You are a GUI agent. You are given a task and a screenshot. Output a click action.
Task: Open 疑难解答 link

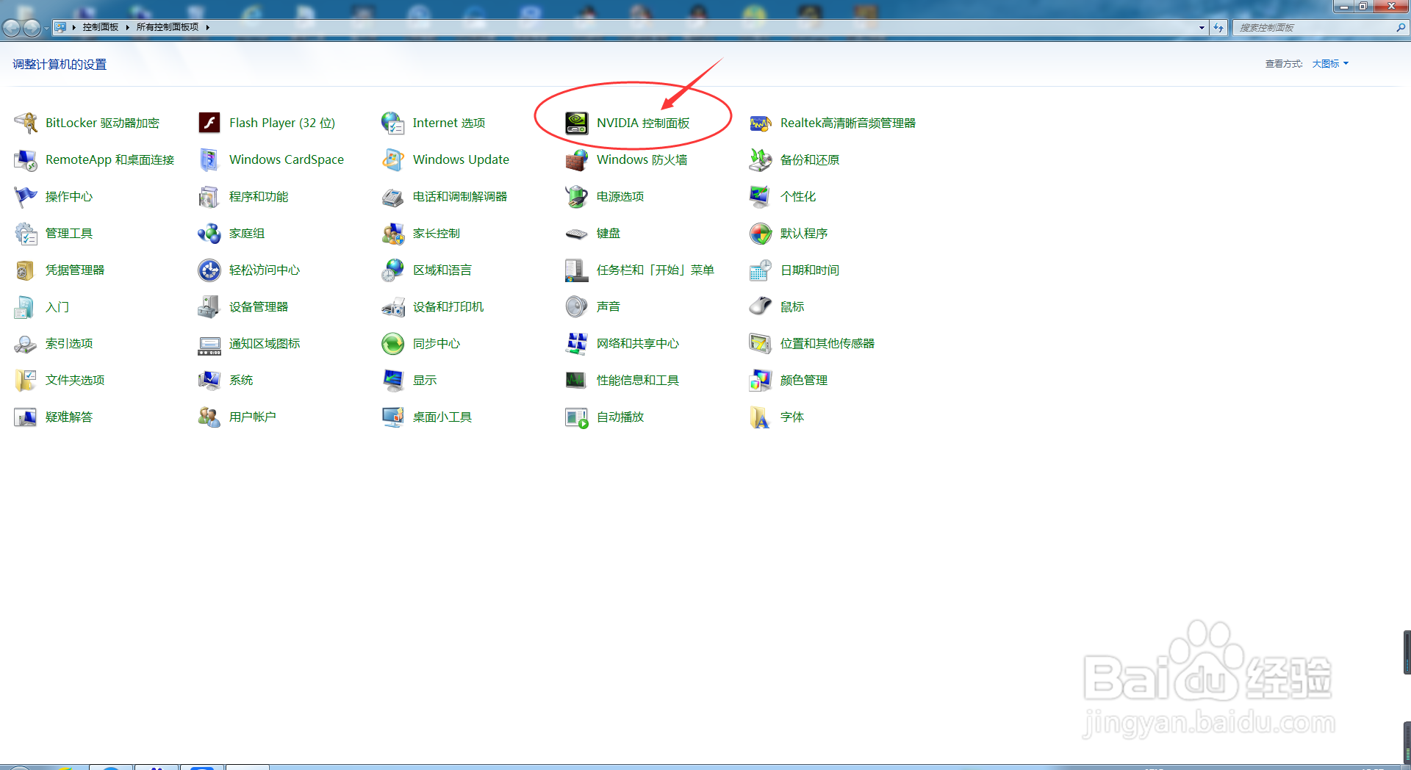coord(69,417)
